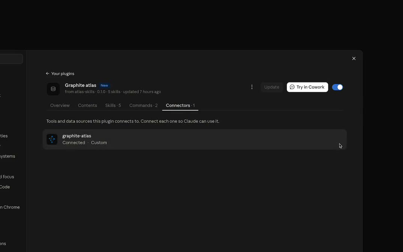Viewport: 403px width, 252px height.
Task: Click the 'Connected' status text
Action: 74,142
